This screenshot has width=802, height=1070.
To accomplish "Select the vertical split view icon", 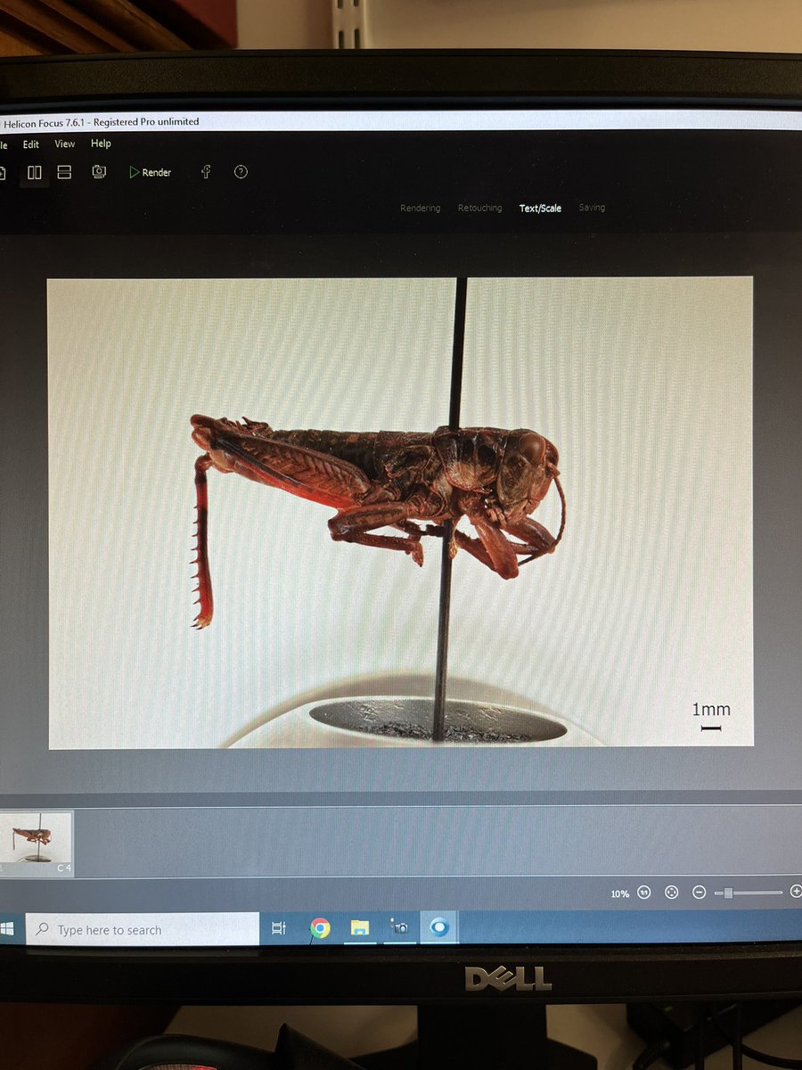I will coord(35,172).
